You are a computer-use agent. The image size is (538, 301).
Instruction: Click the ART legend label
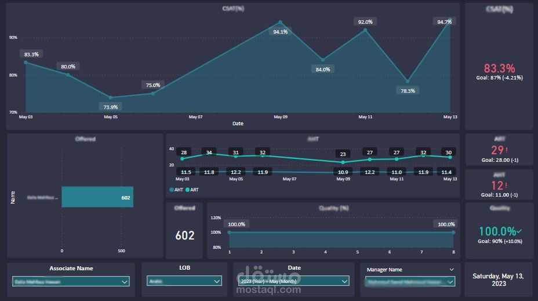pos(194,190)
